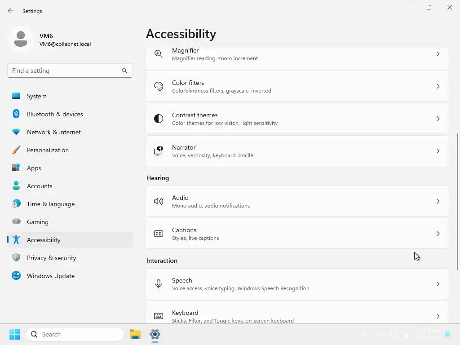The height and width of the screenshot is (345, 460).
Task: Expand the Captions settings chevron
Action: pos(438,234)
